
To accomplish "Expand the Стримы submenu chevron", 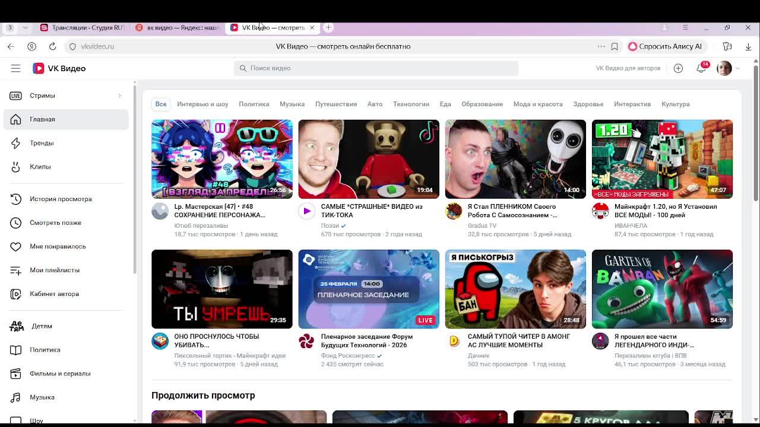I will 119,95.
